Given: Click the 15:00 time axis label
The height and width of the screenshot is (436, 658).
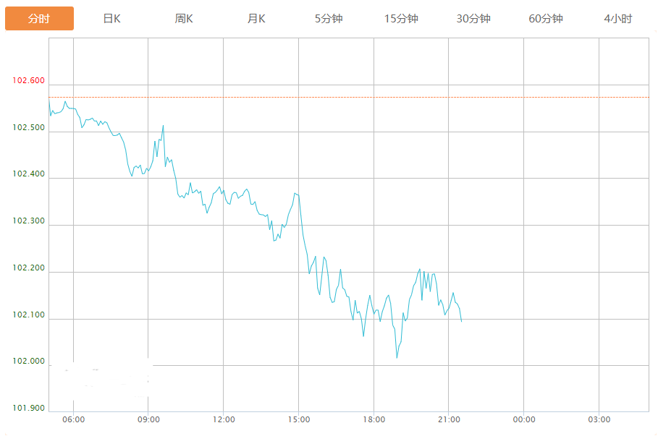Looking at the screenshot, I should click(x=298, y=419).
